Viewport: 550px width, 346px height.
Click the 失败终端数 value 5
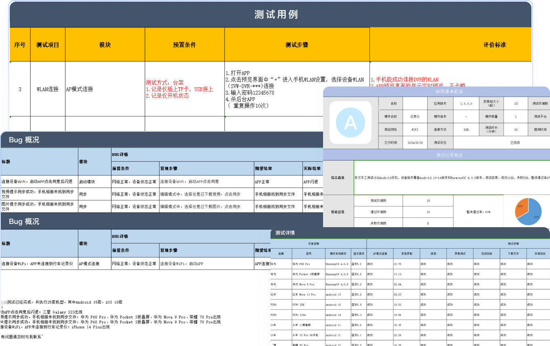coord(428,223)
